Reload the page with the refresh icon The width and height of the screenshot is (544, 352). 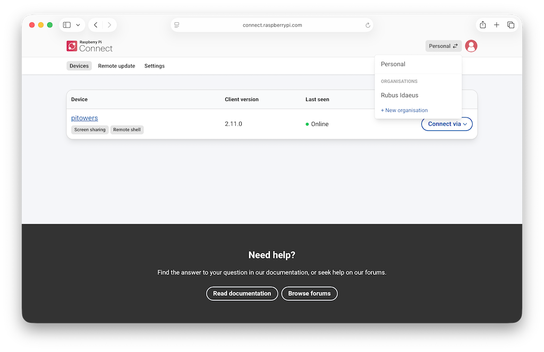coord(368,25)
